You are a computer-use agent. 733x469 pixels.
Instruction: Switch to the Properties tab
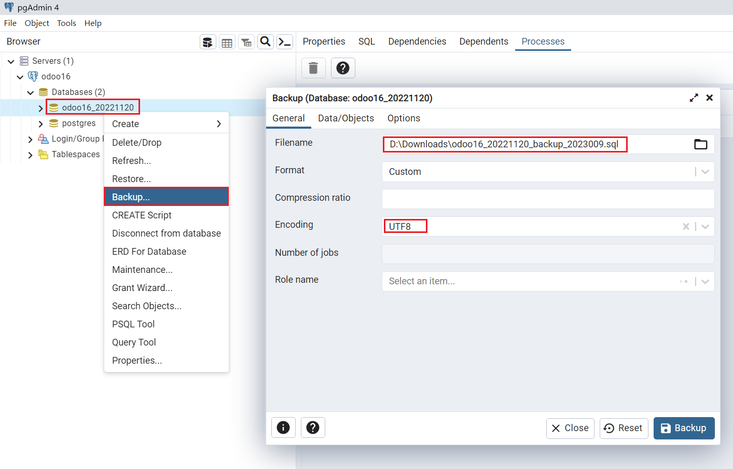click(324, 42)
